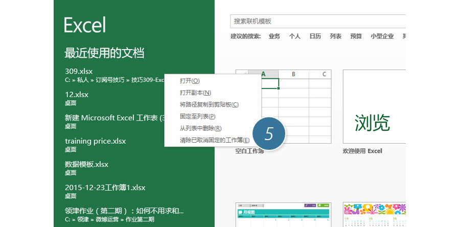Viewport: 460px width, 227px height.
Task: Select the 日历 suggested search
Action: point(315,36)
